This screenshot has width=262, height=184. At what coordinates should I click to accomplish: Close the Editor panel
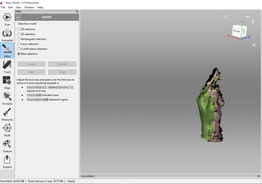pyautogui.click(x=77, y=11)
